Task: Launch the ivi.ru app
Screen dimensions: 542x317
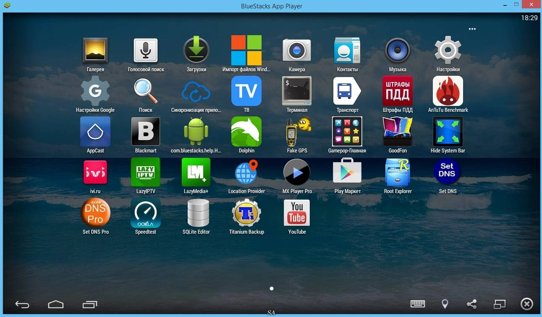Action: tap(95, 172)
